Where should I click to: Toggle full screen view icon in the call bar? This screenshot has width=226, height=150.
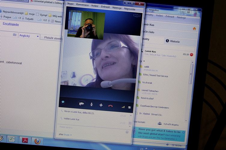pos(130,107)
